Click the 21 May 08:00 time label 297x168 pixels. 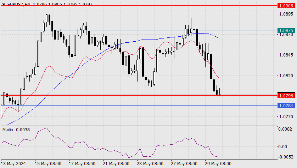(x=116, y=163)
